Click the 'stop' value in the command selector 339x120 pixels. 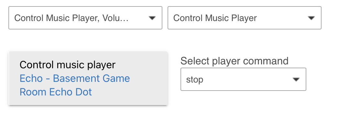coord(195,80)
